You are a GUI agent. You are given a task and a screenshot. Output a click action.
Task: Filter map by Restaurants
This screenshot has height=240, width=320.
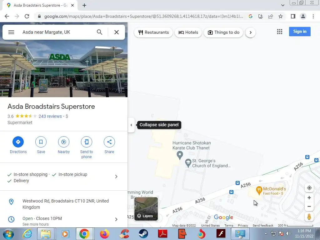pyautogui.click(x=153, y=32)
